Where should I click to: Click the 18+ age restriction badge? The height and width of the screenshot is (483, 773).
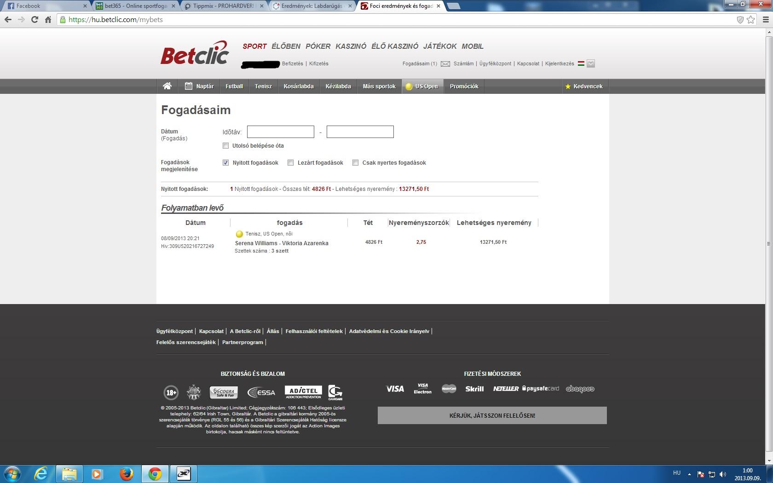171,392
